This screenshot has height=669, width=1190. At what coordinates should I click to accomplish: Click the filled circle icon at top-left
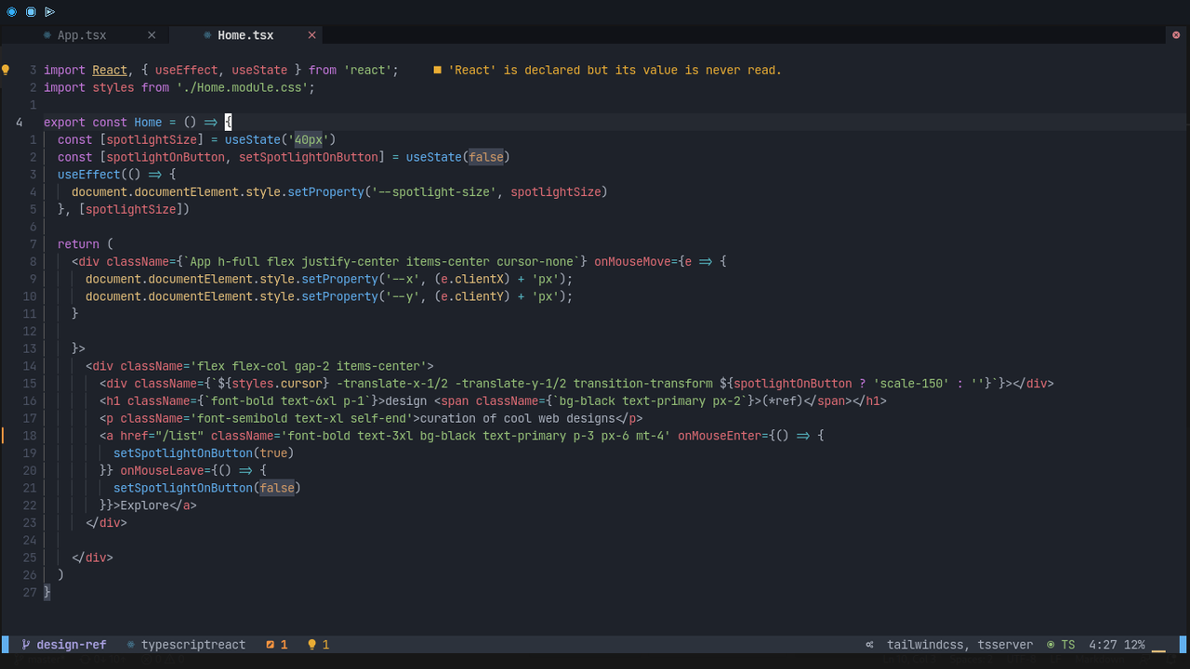pyautogui.click(x=12, y=12)
